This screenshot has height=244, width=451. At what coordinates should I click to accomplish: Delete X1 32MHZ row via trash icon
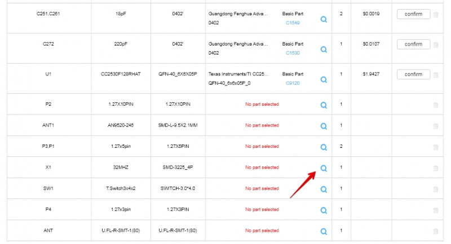pos(435,168)
